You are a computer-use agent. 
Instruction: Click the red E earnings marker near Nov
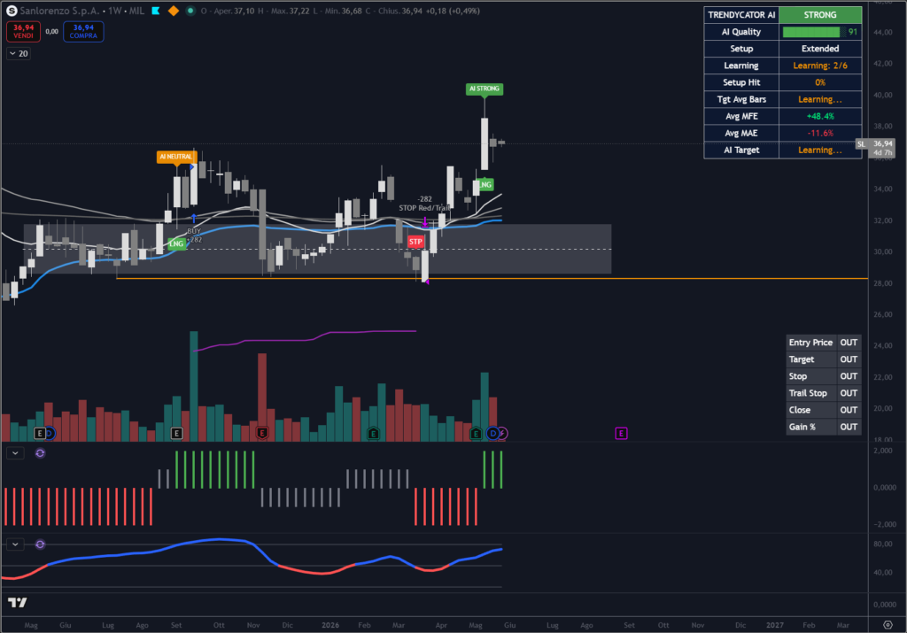click(262, 433)
